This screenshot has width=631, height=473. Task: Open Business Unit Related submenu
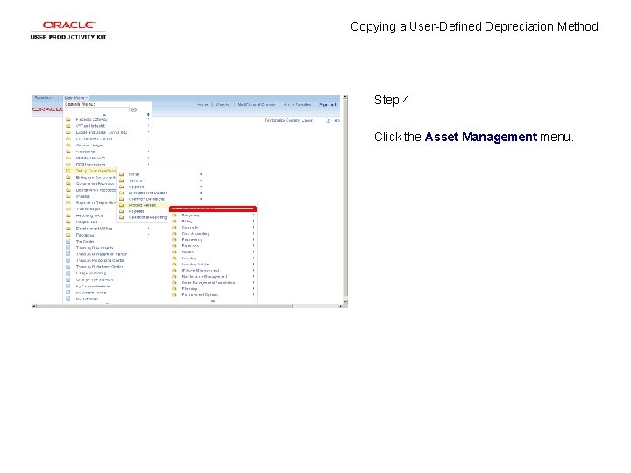click(x=148, y=193)
